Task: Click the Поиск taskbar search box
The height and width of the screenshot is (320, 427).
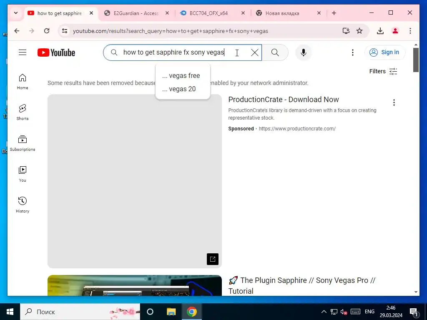Action: point(80,312)
